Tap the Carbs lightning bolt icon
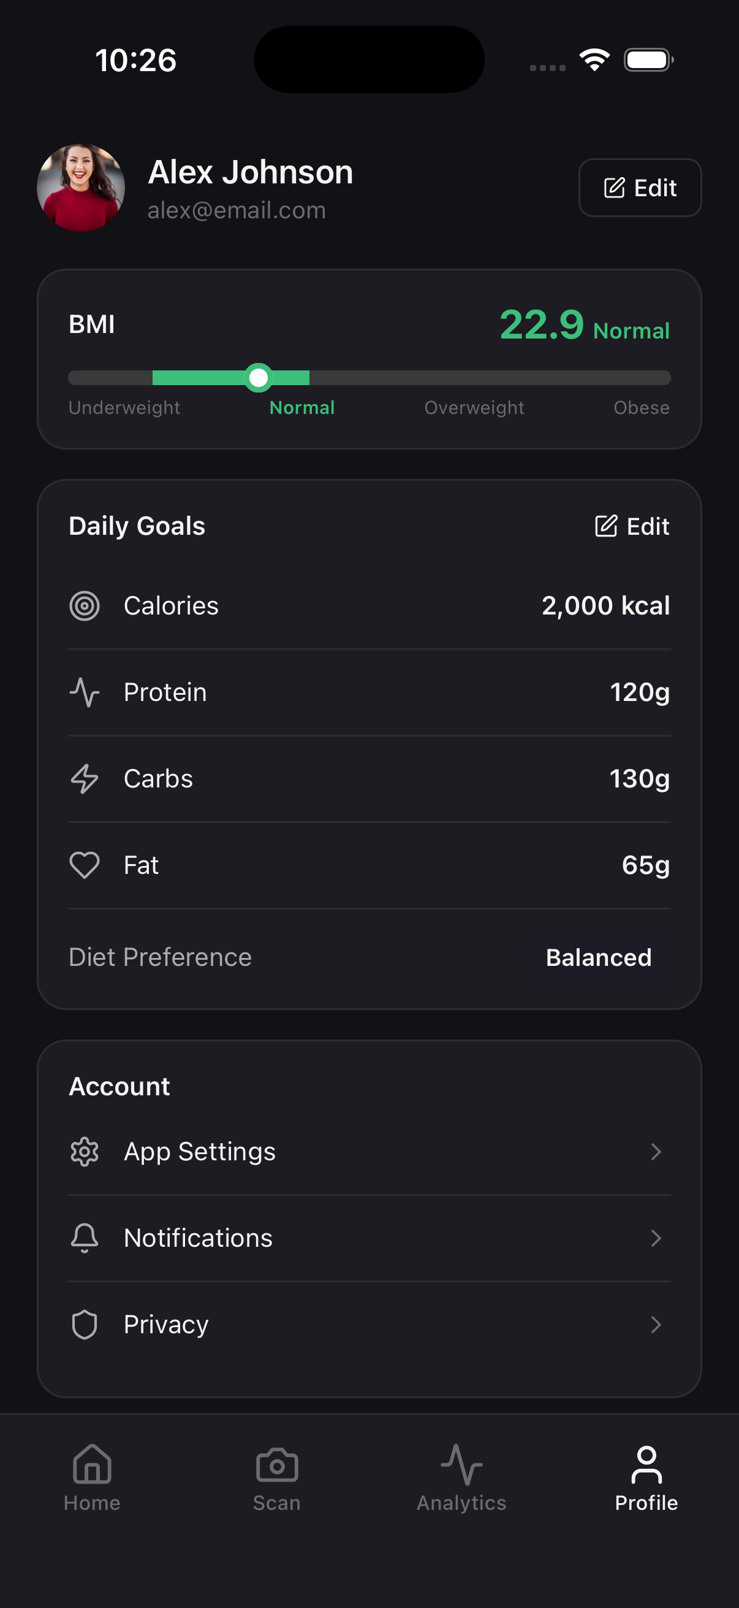The height and width of the screenshot is (1608, 739). pyautogui.click(x=84, y=779)
